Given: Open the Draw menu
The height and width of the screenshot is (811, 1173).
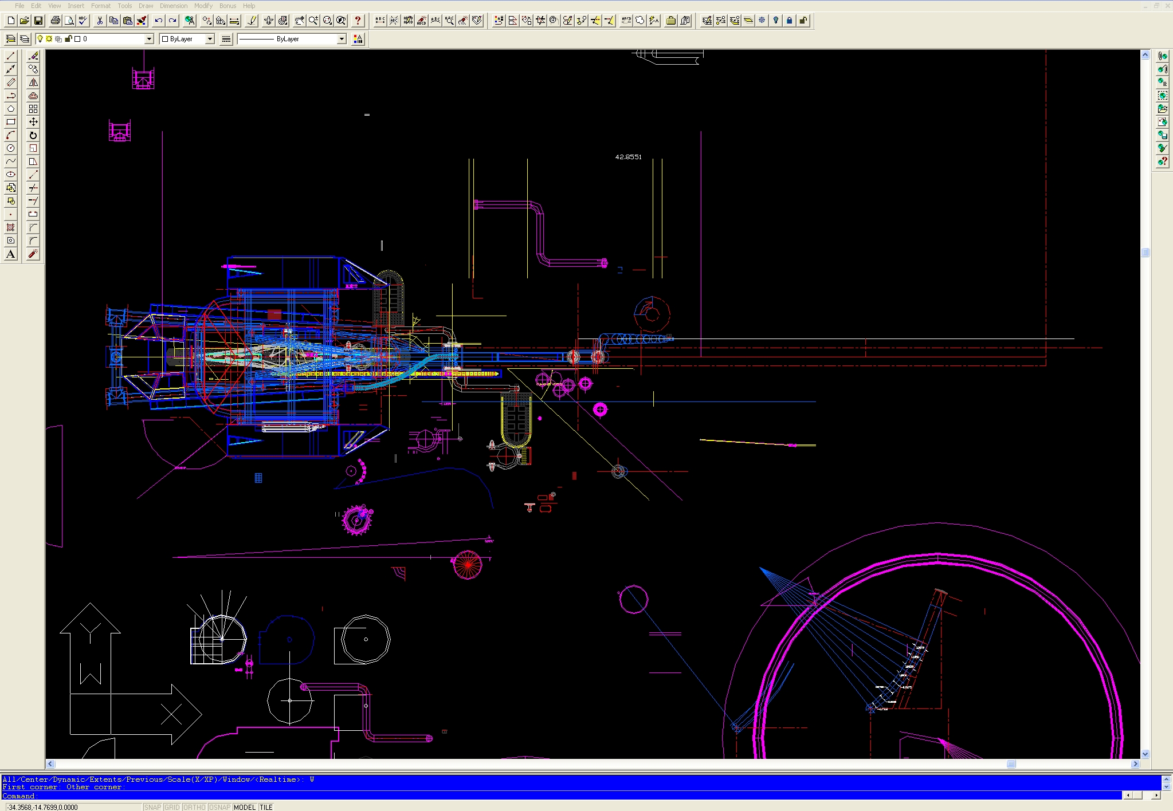Looking at the screenshot, I should (146, 6).
